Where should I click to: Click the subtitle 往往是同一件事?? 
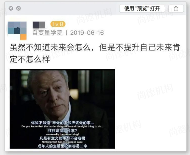click(62, 131)
